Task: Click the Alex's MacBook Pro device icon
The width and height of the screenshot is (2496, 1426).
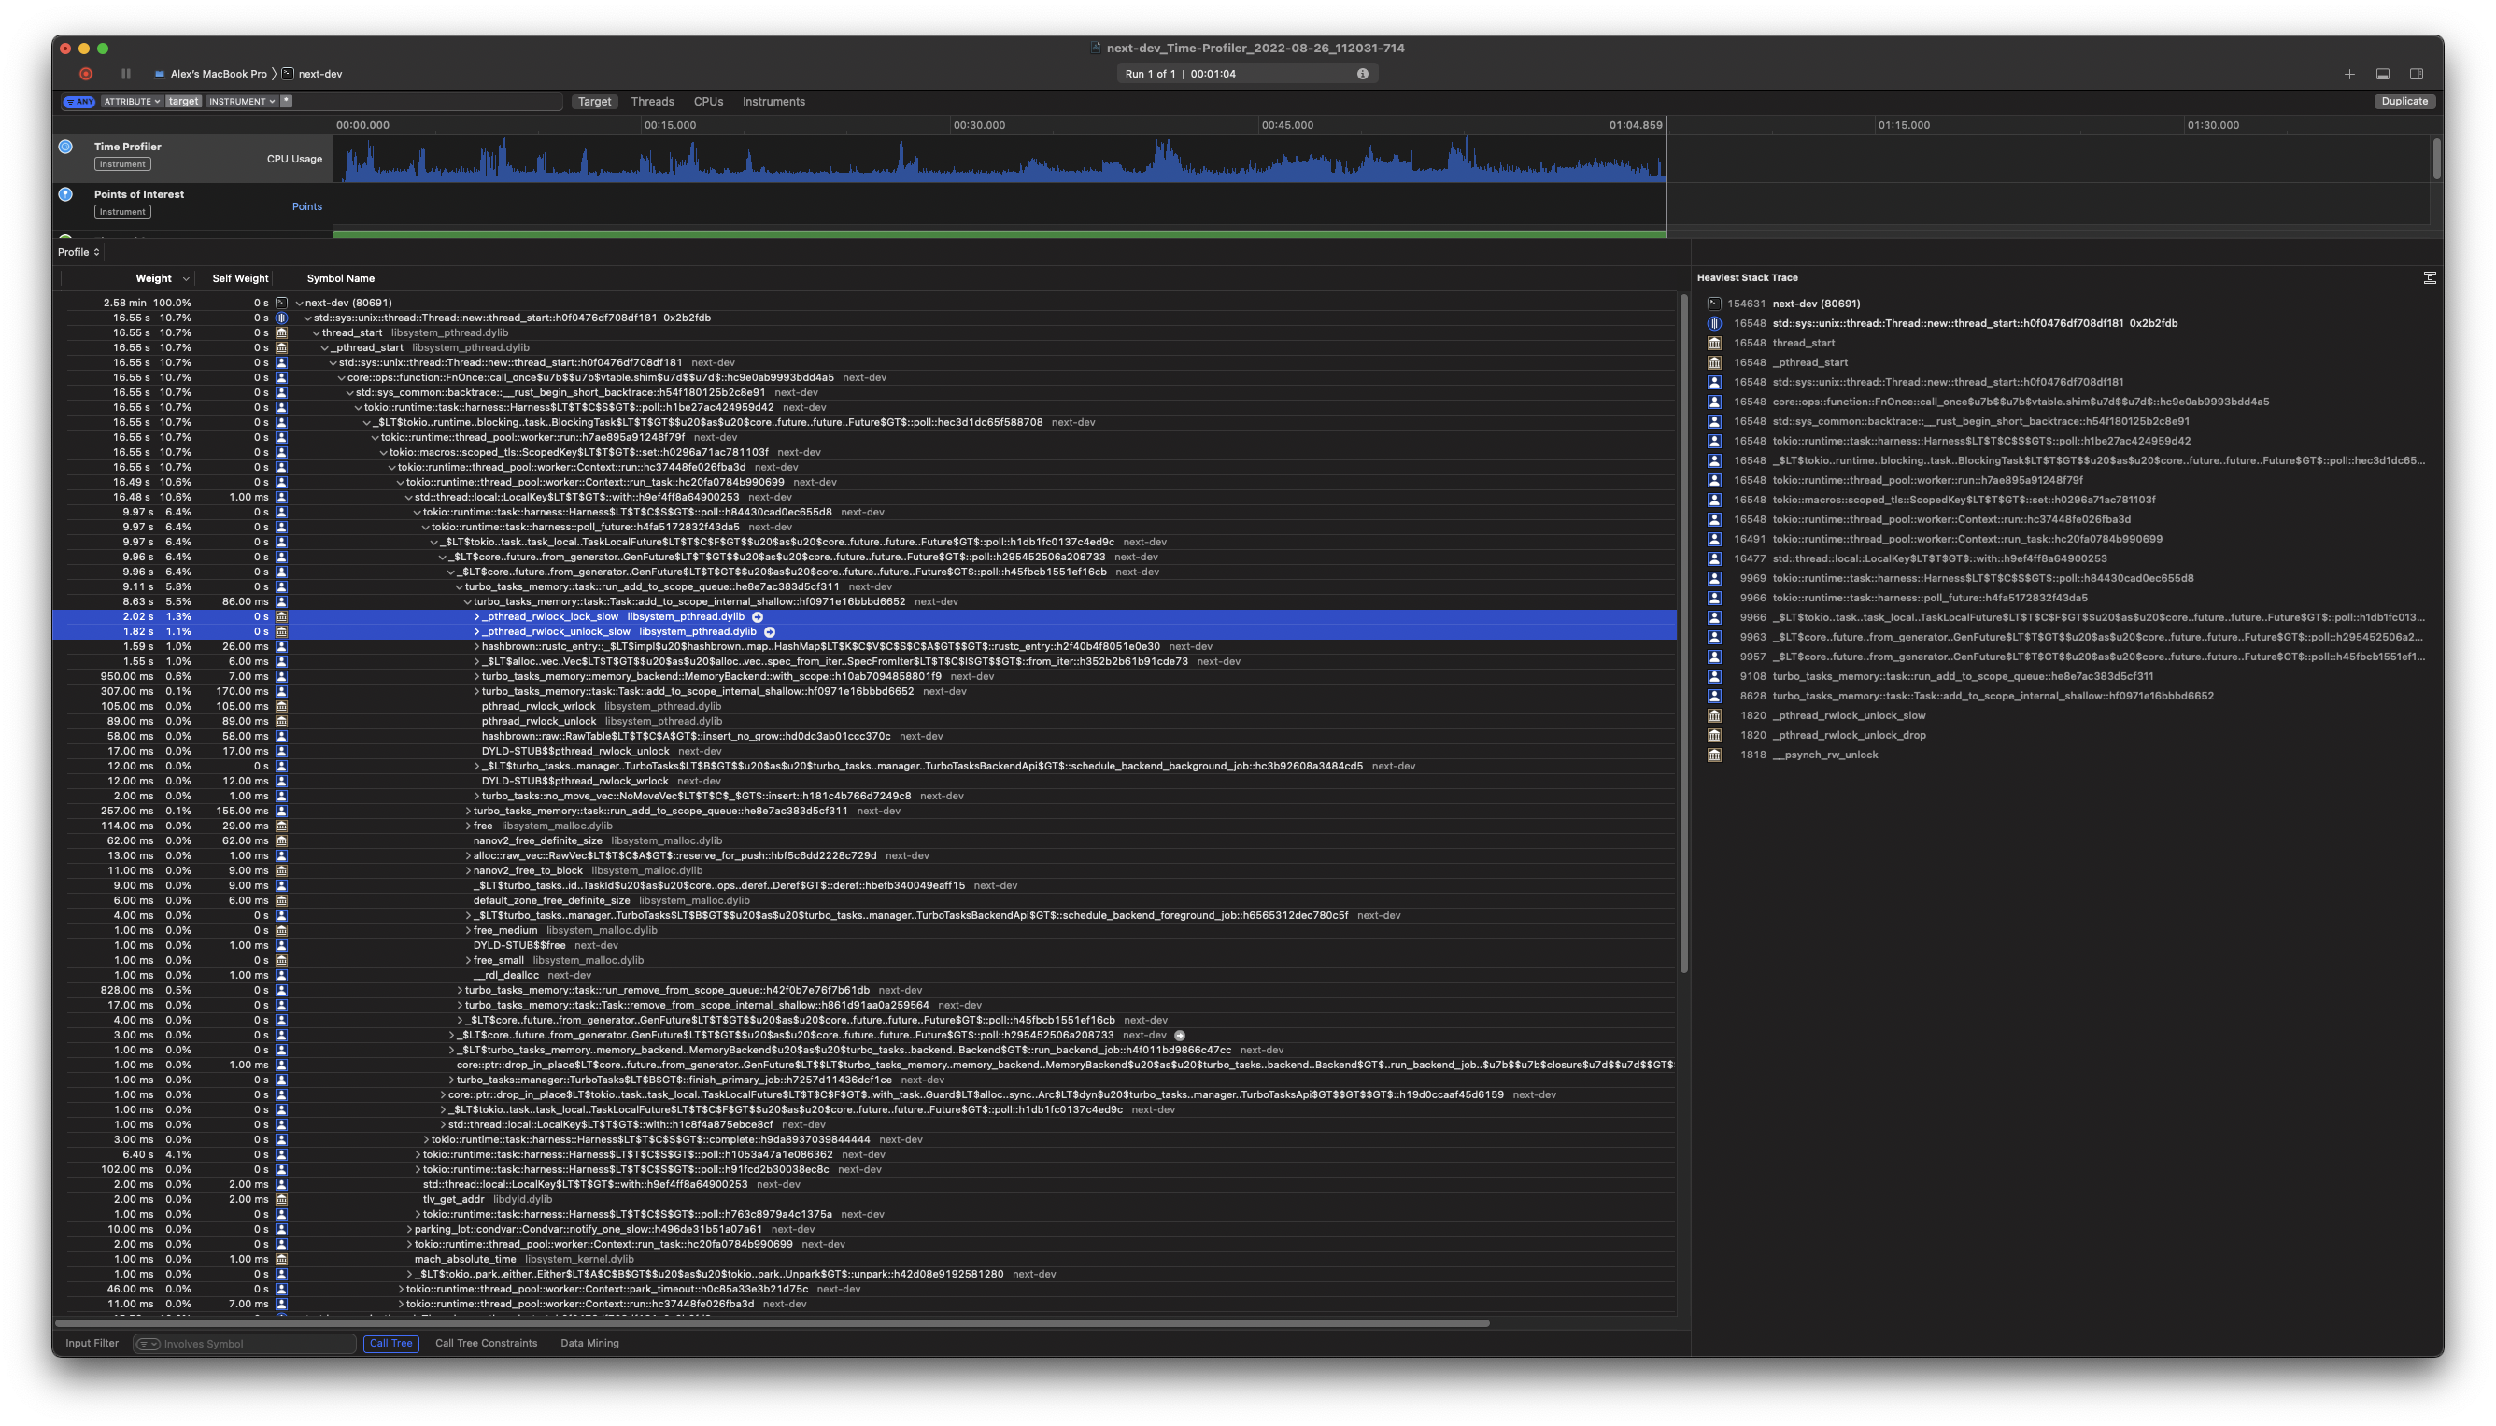Action: coord(160,75)
